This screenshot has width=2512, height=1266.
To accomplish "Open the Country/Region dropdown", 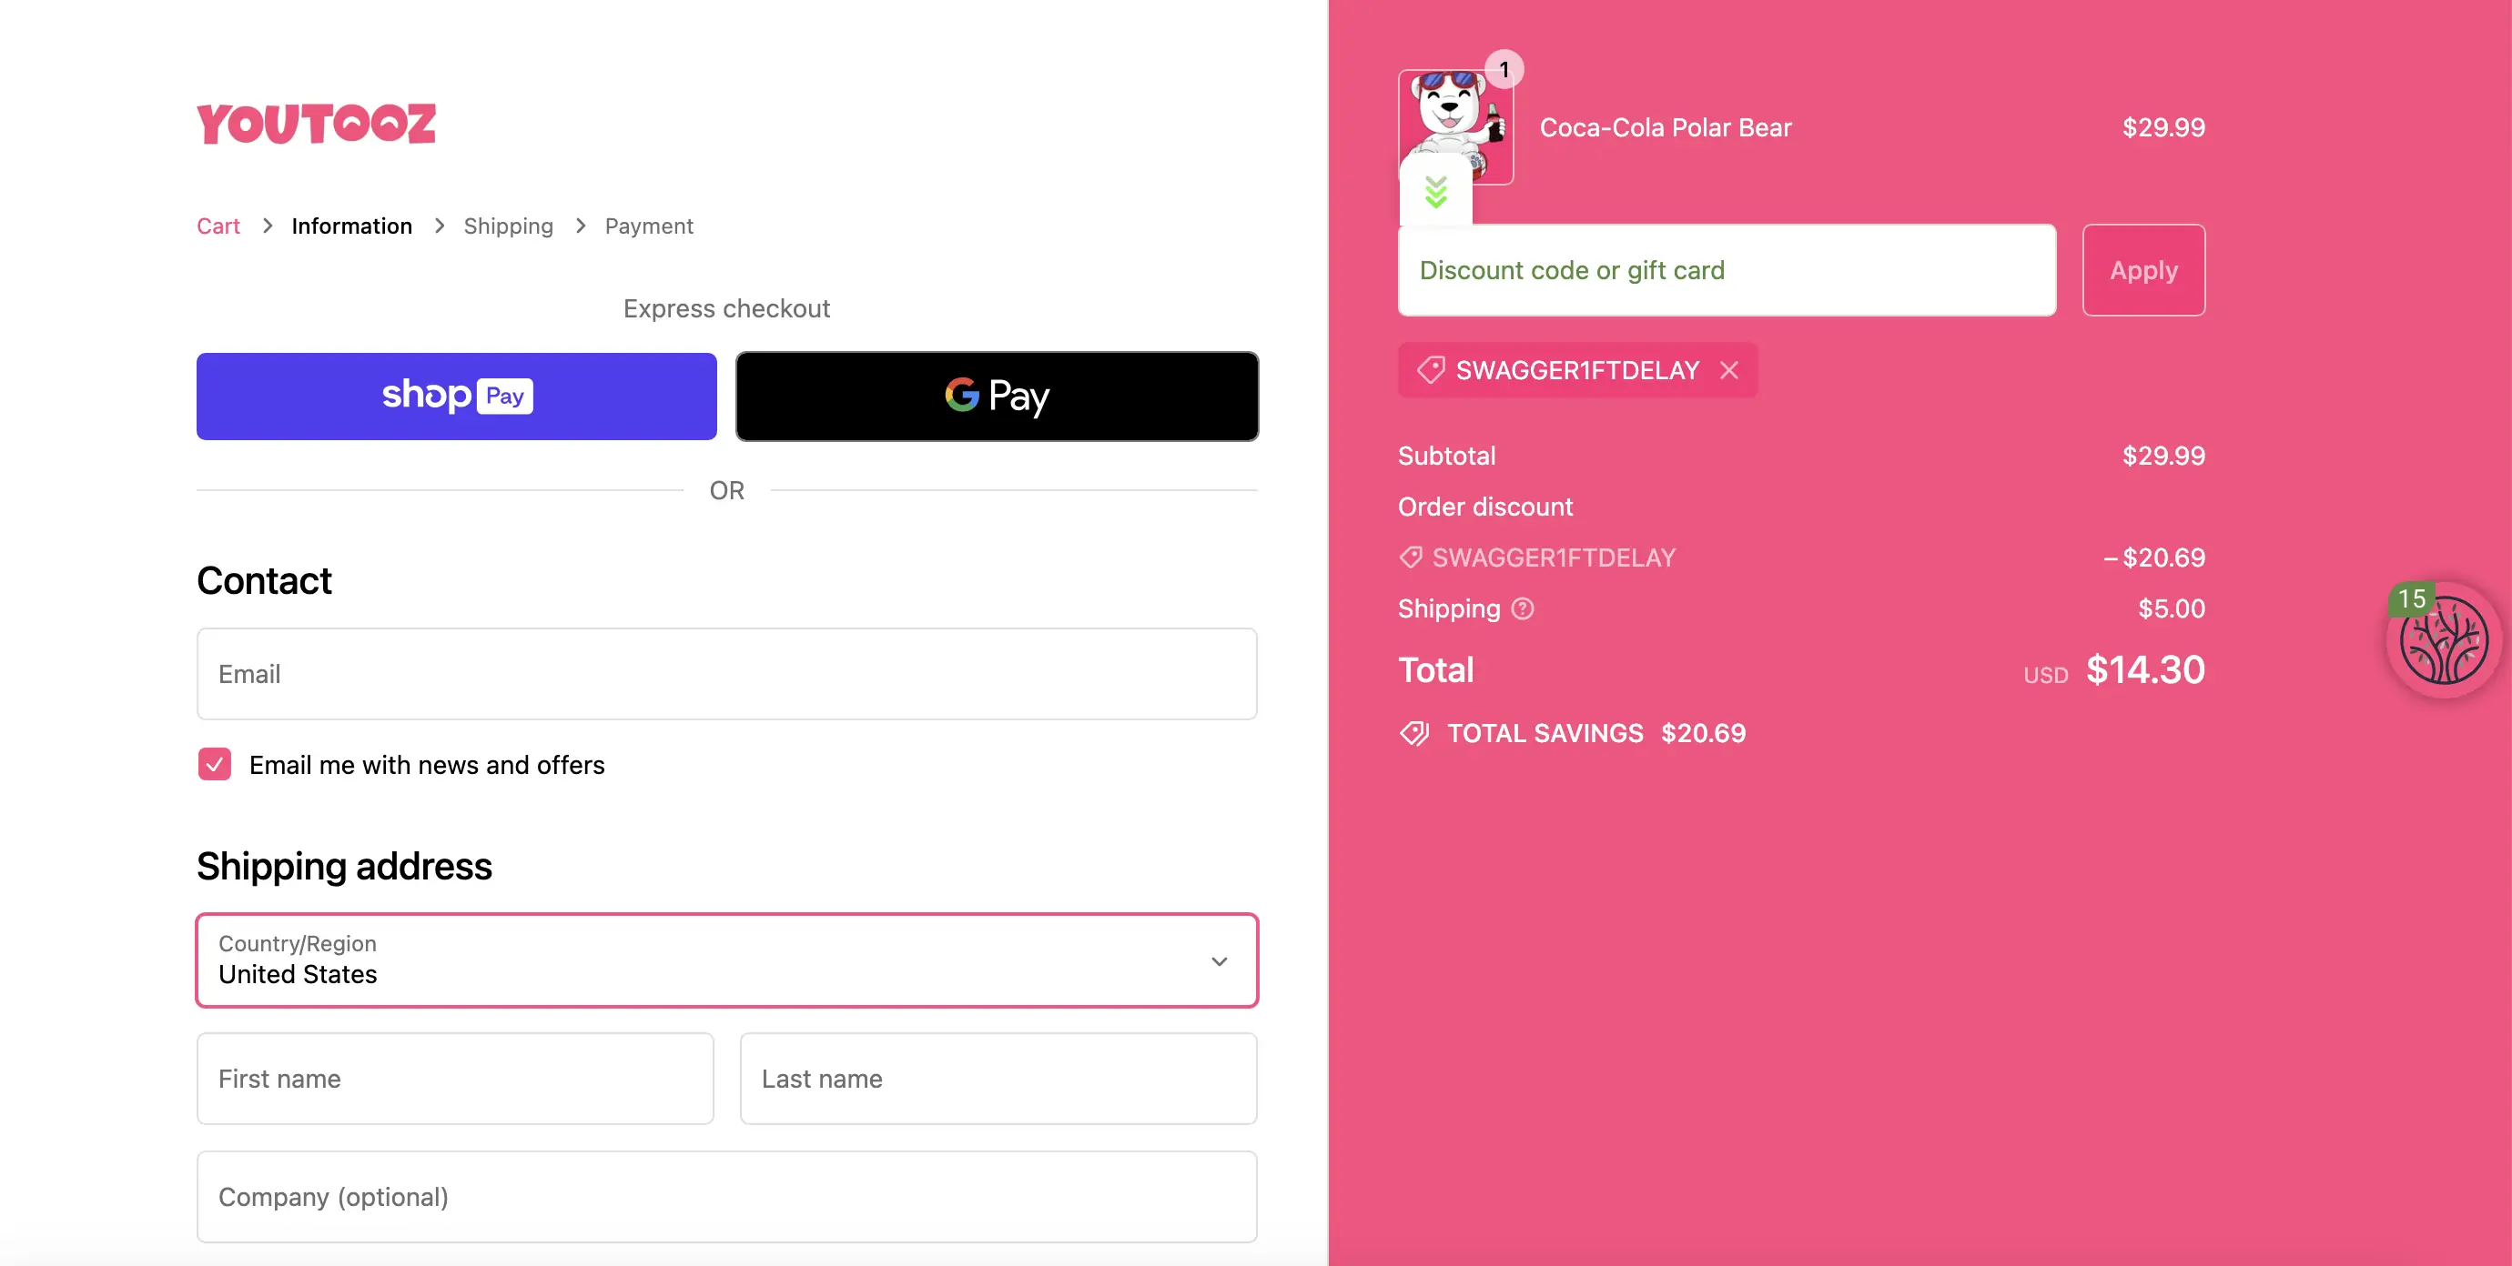I will (726, 960).
